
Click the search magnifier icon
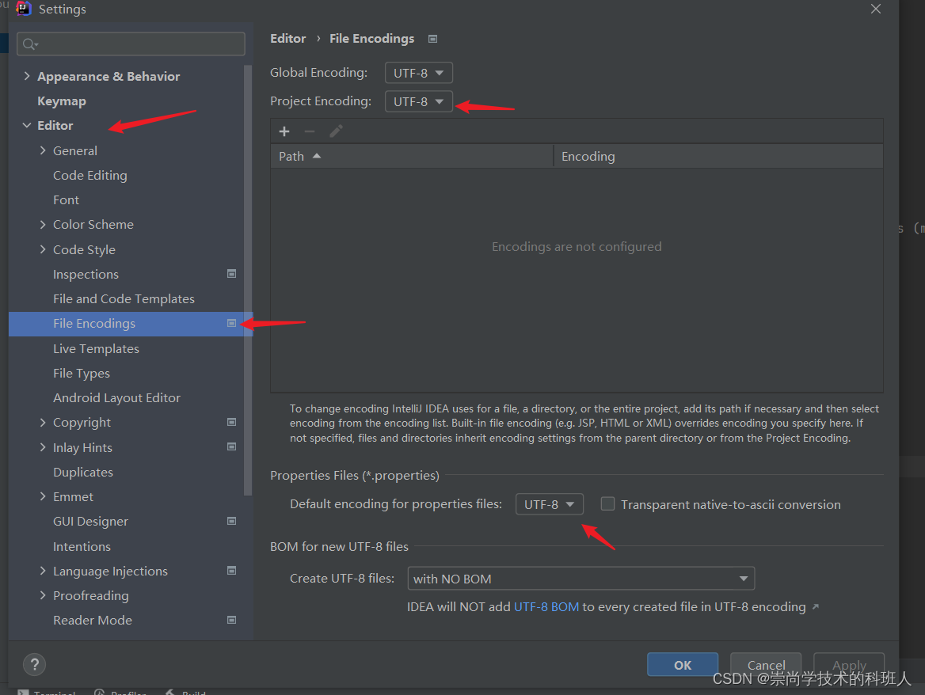29,44
